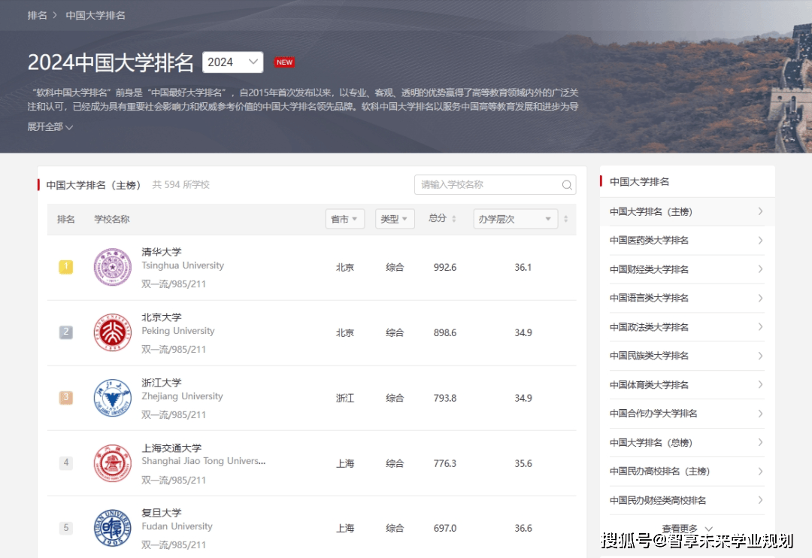Open the 类型 filter dropdown
This screenshot has height=558, width=812.
[395, 219]
